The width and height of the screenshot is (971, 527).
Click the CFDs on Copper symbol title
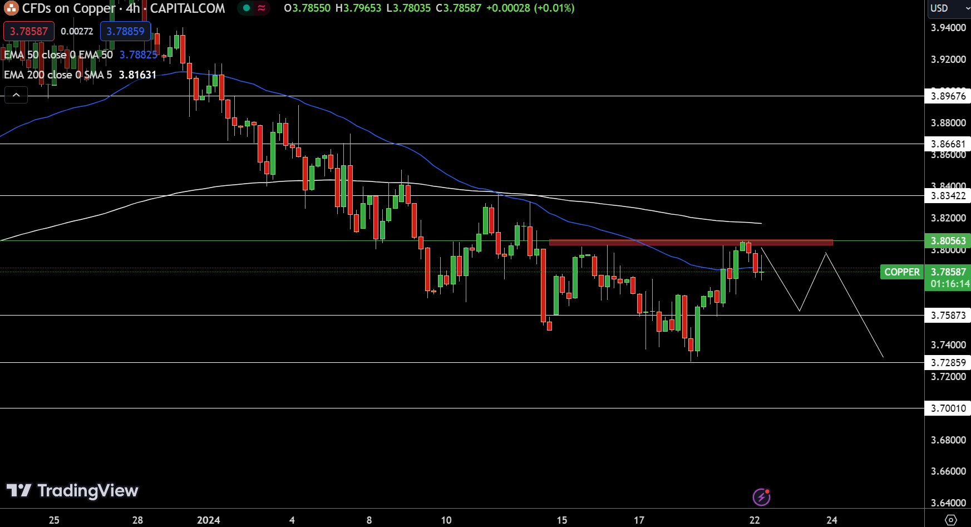pos(68,8)
